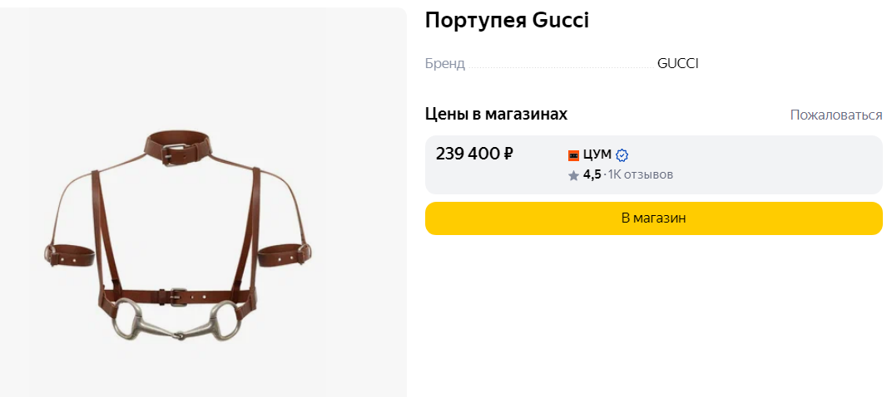Click the ЦУМ store name
Image resolution: width=887 pixels, height=397 pixels.
click(597, 154)
